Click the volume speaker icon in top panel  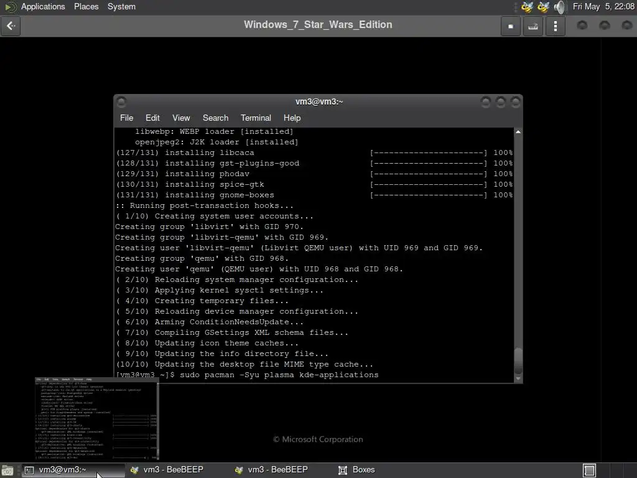[559, 7]
